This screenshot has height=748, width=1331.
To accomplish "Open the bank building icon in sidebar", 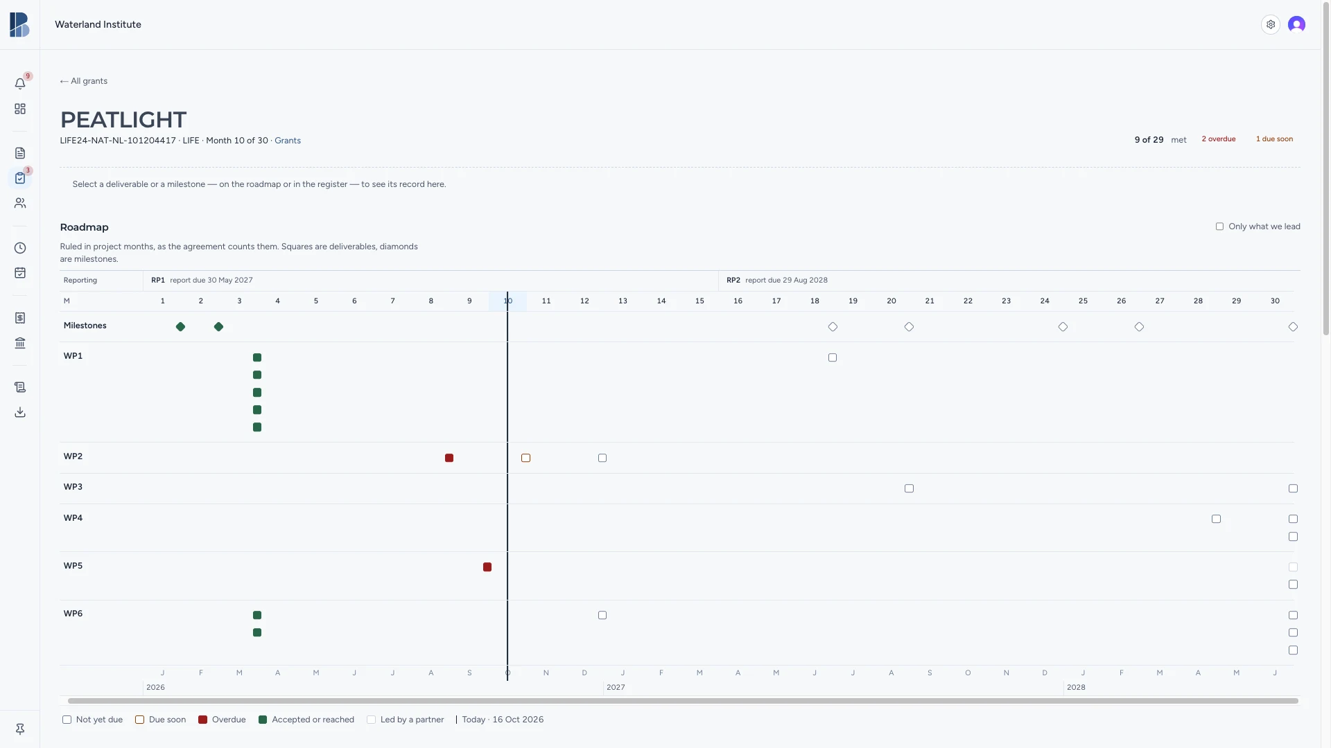I will pos(20,343).
